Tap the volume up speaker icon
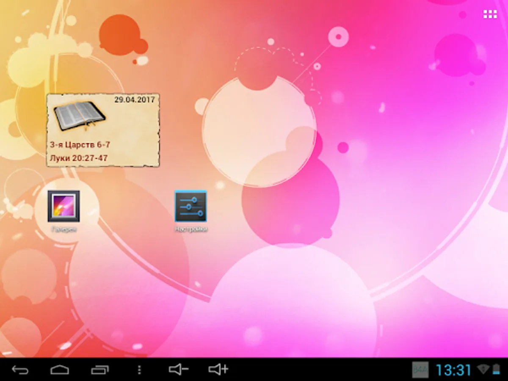 [218, 370]
